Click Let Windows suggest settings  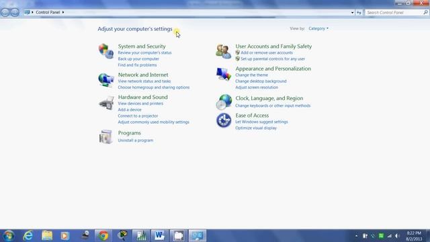[x=261, y=122]
